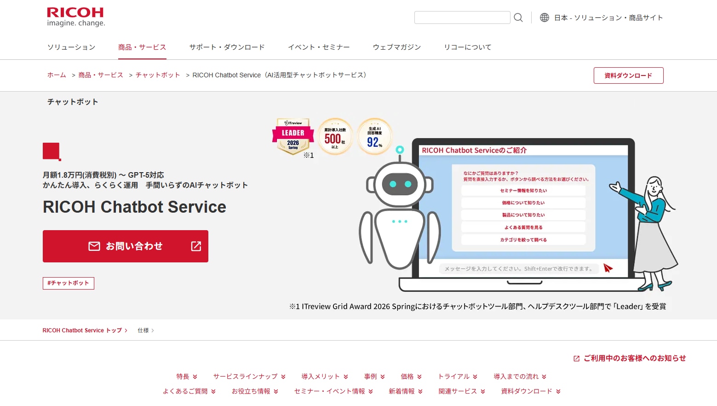Focus the header search input field
The height and width of the screenshot is (406, 717).
click(462, 17)
